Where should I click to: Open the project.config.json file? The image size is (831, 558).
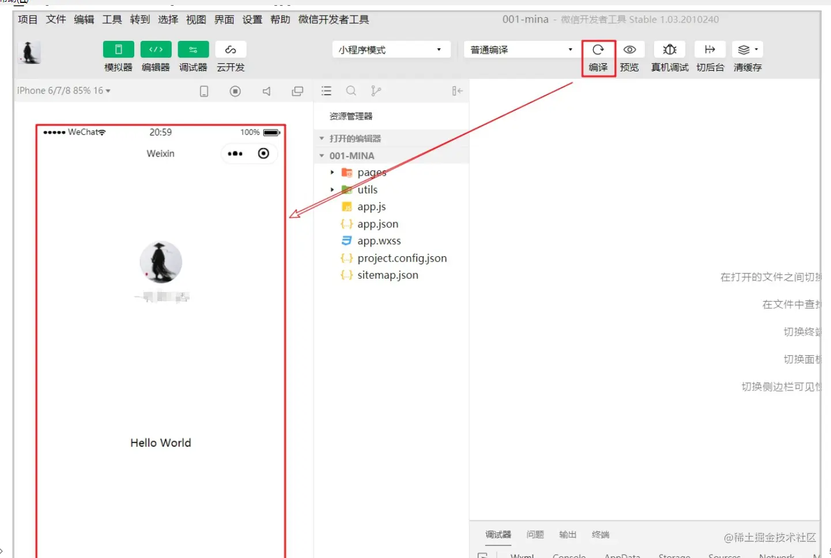pos(402,258)
